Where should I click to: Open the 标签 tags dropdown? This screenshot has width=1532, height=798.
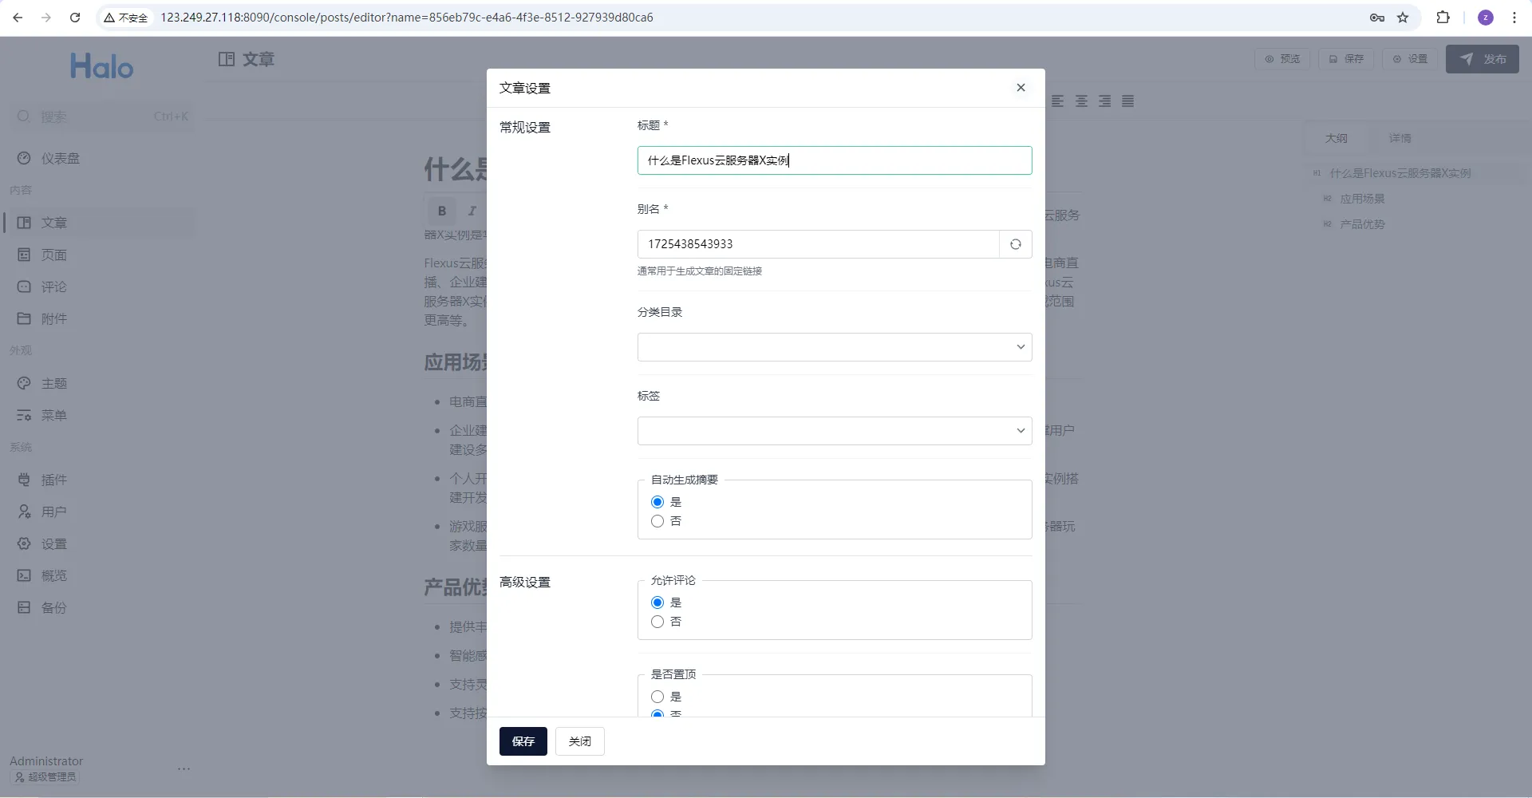point(835,431)
